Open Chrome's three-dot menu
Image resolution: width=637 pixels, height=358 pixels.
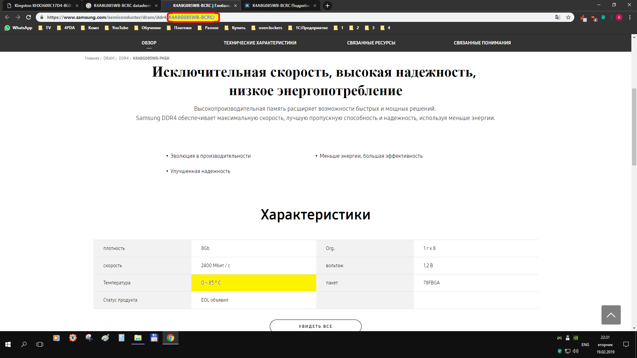pyautogui.click(x=630, y=17)
